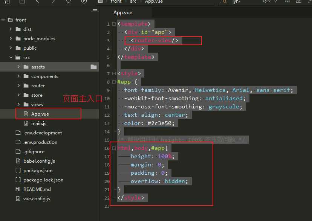Expand the store folder
The image size is (312, 221).
(x=19, y=95)
